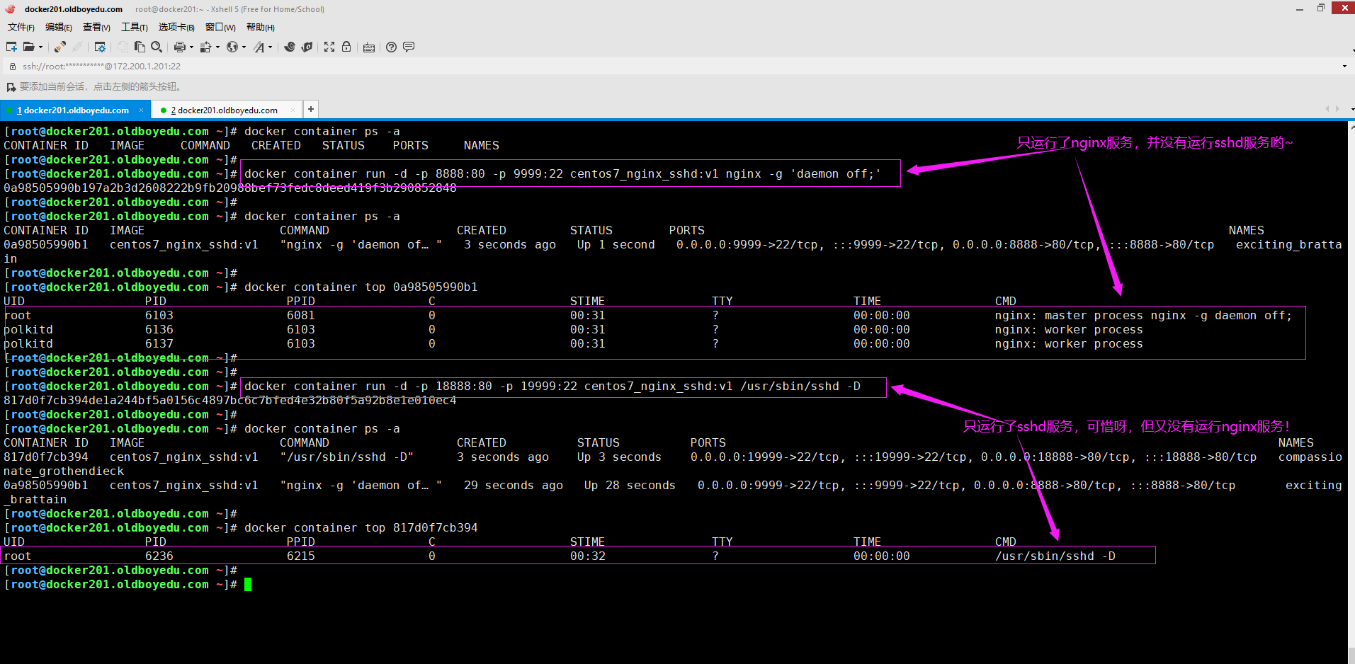
Task: Click the padlock lock-screen icon in toolbar
Action: pyautogui.click(x=346, y=47)
